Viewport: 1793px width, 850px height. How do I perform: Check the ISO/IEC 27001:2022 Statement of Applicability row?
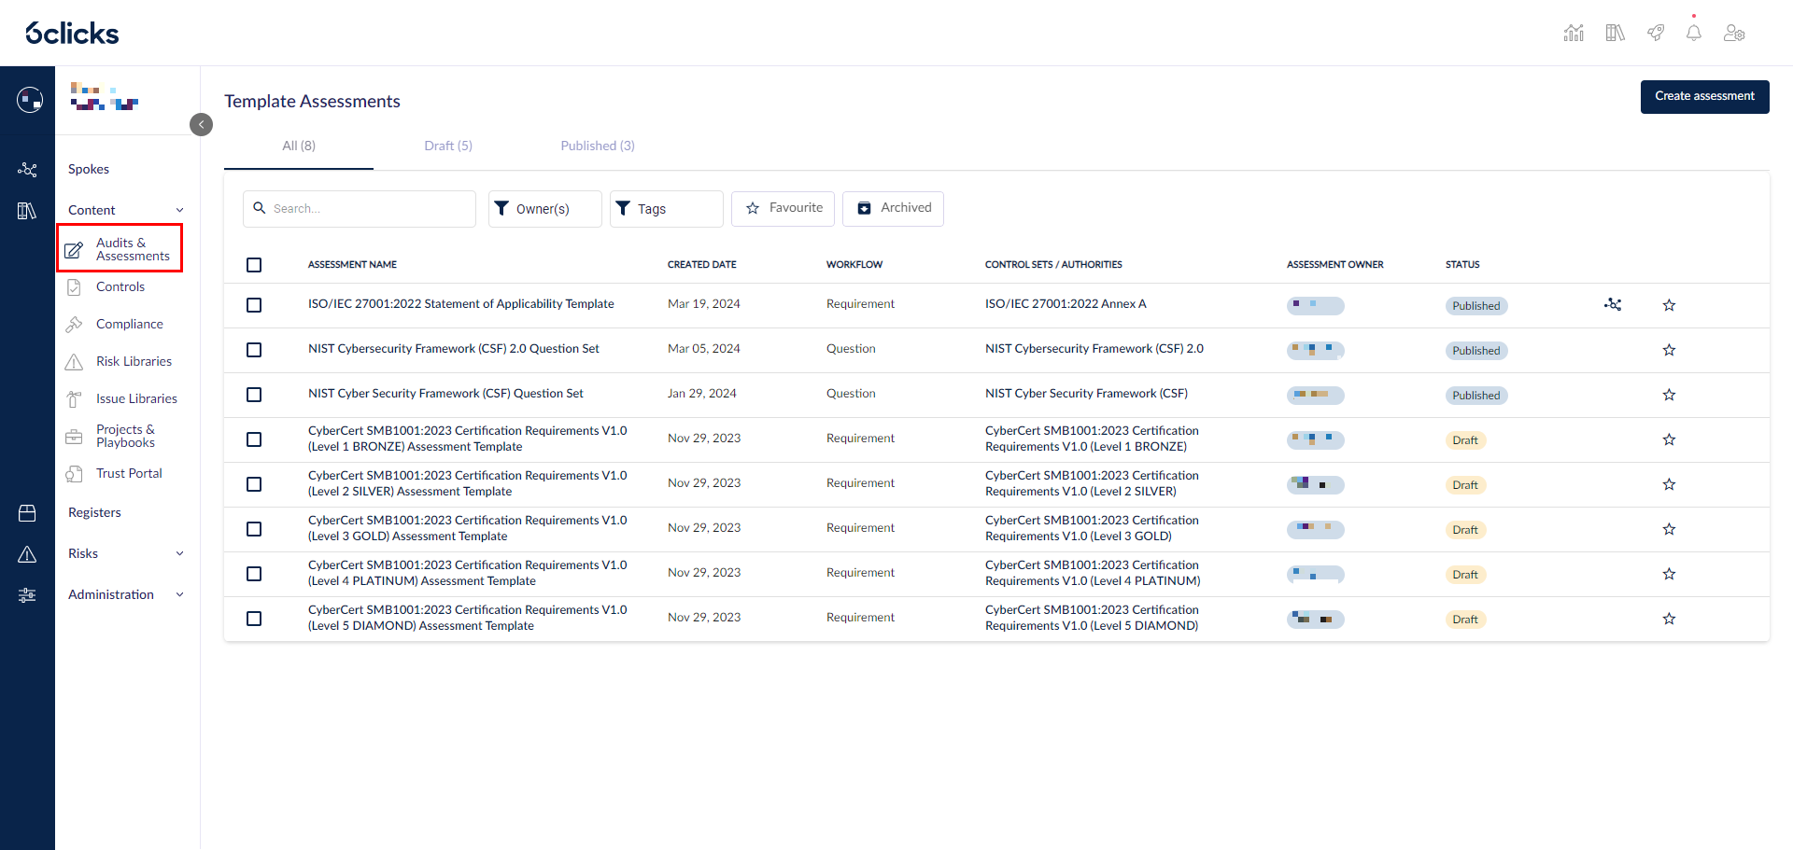coord(254,305)
